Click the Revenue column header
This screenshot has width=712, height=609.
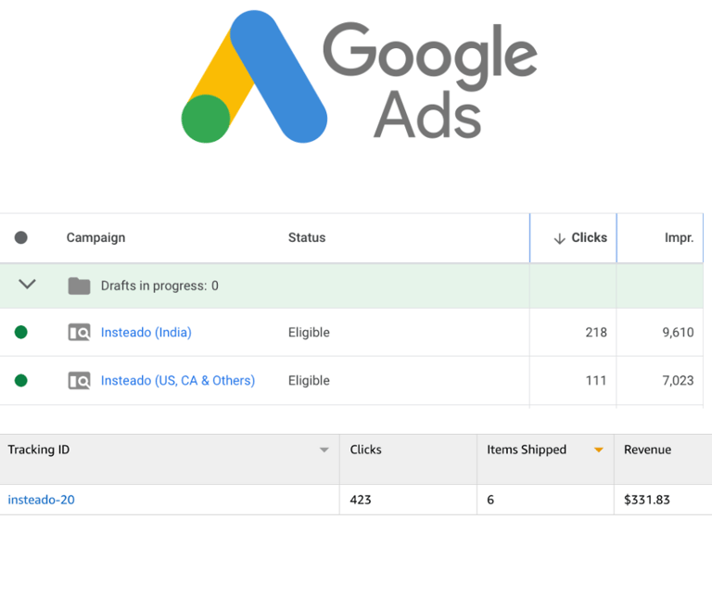647,450
